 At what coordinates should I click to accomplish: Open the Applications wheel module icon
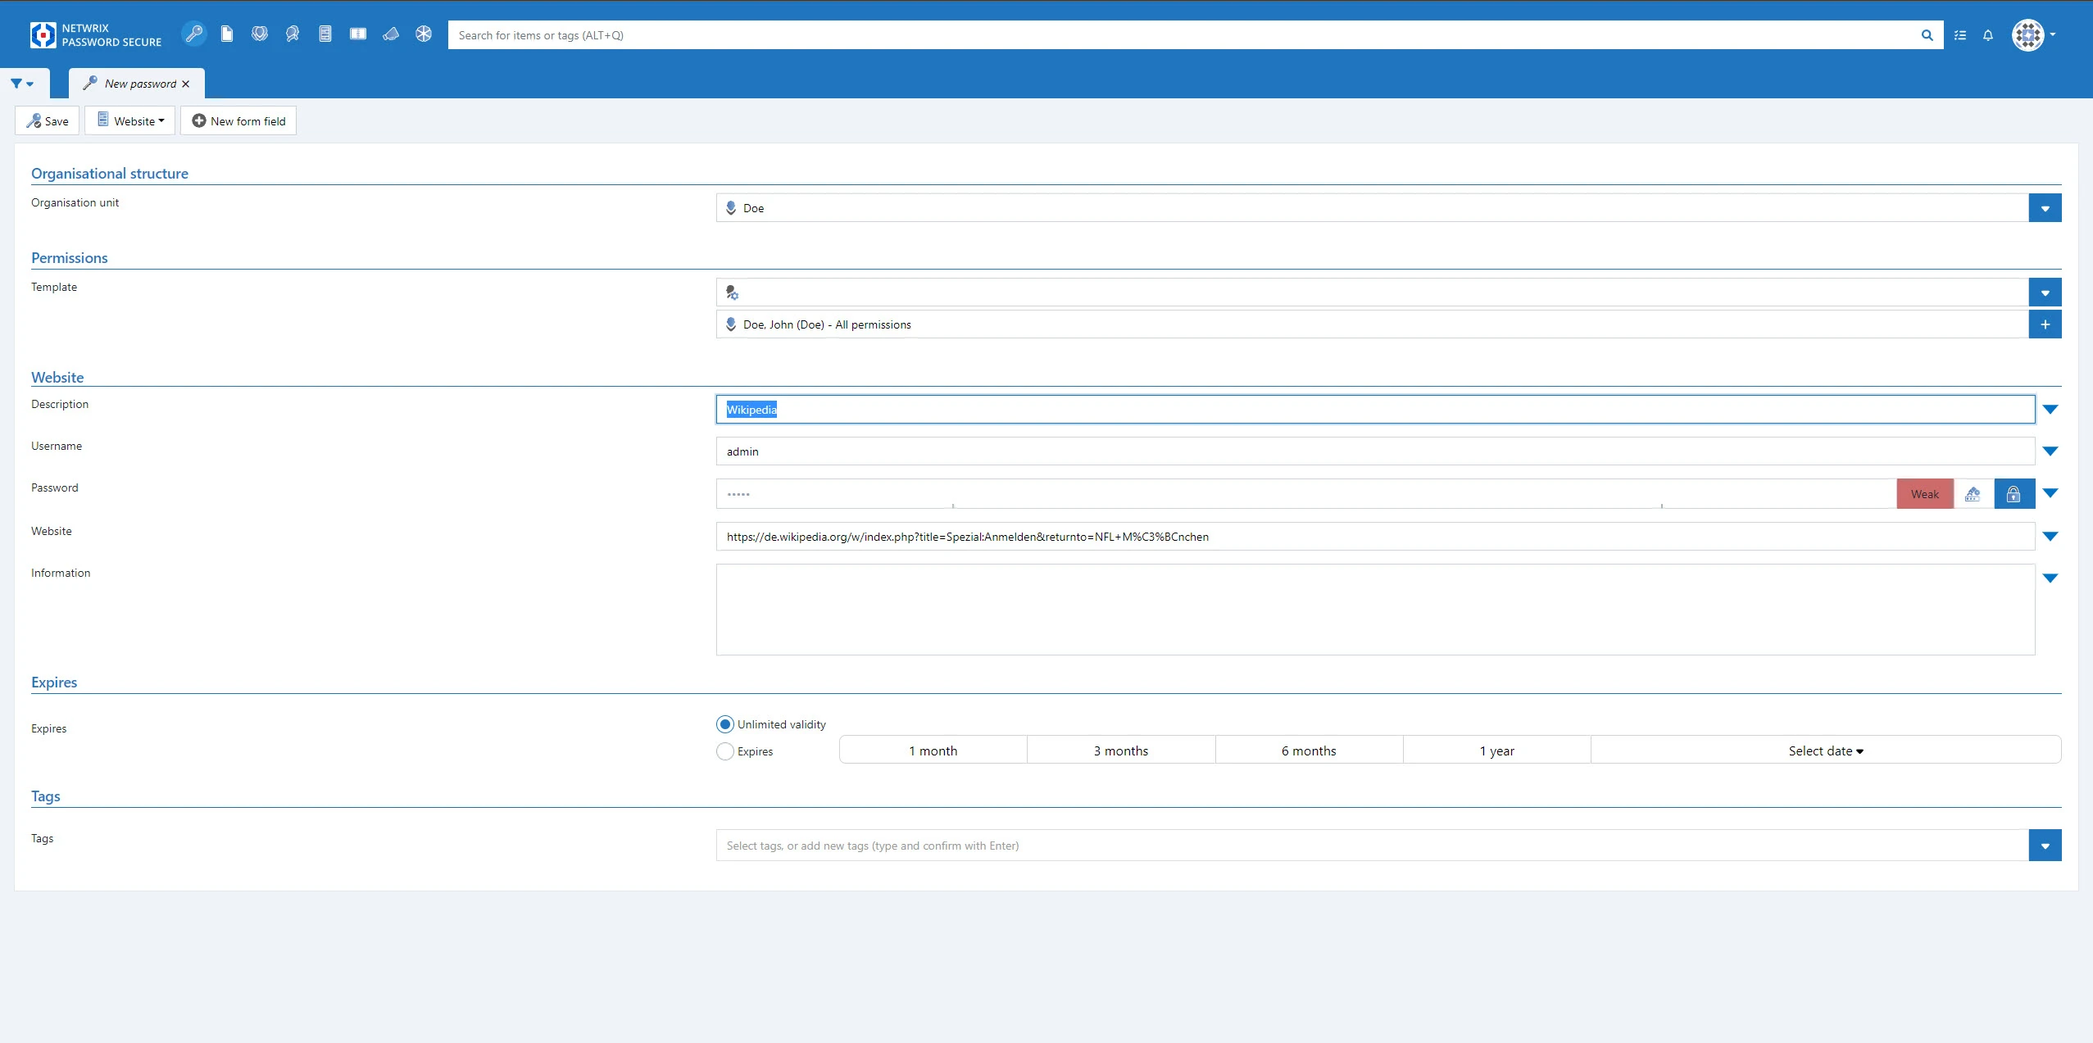[424, 34]
